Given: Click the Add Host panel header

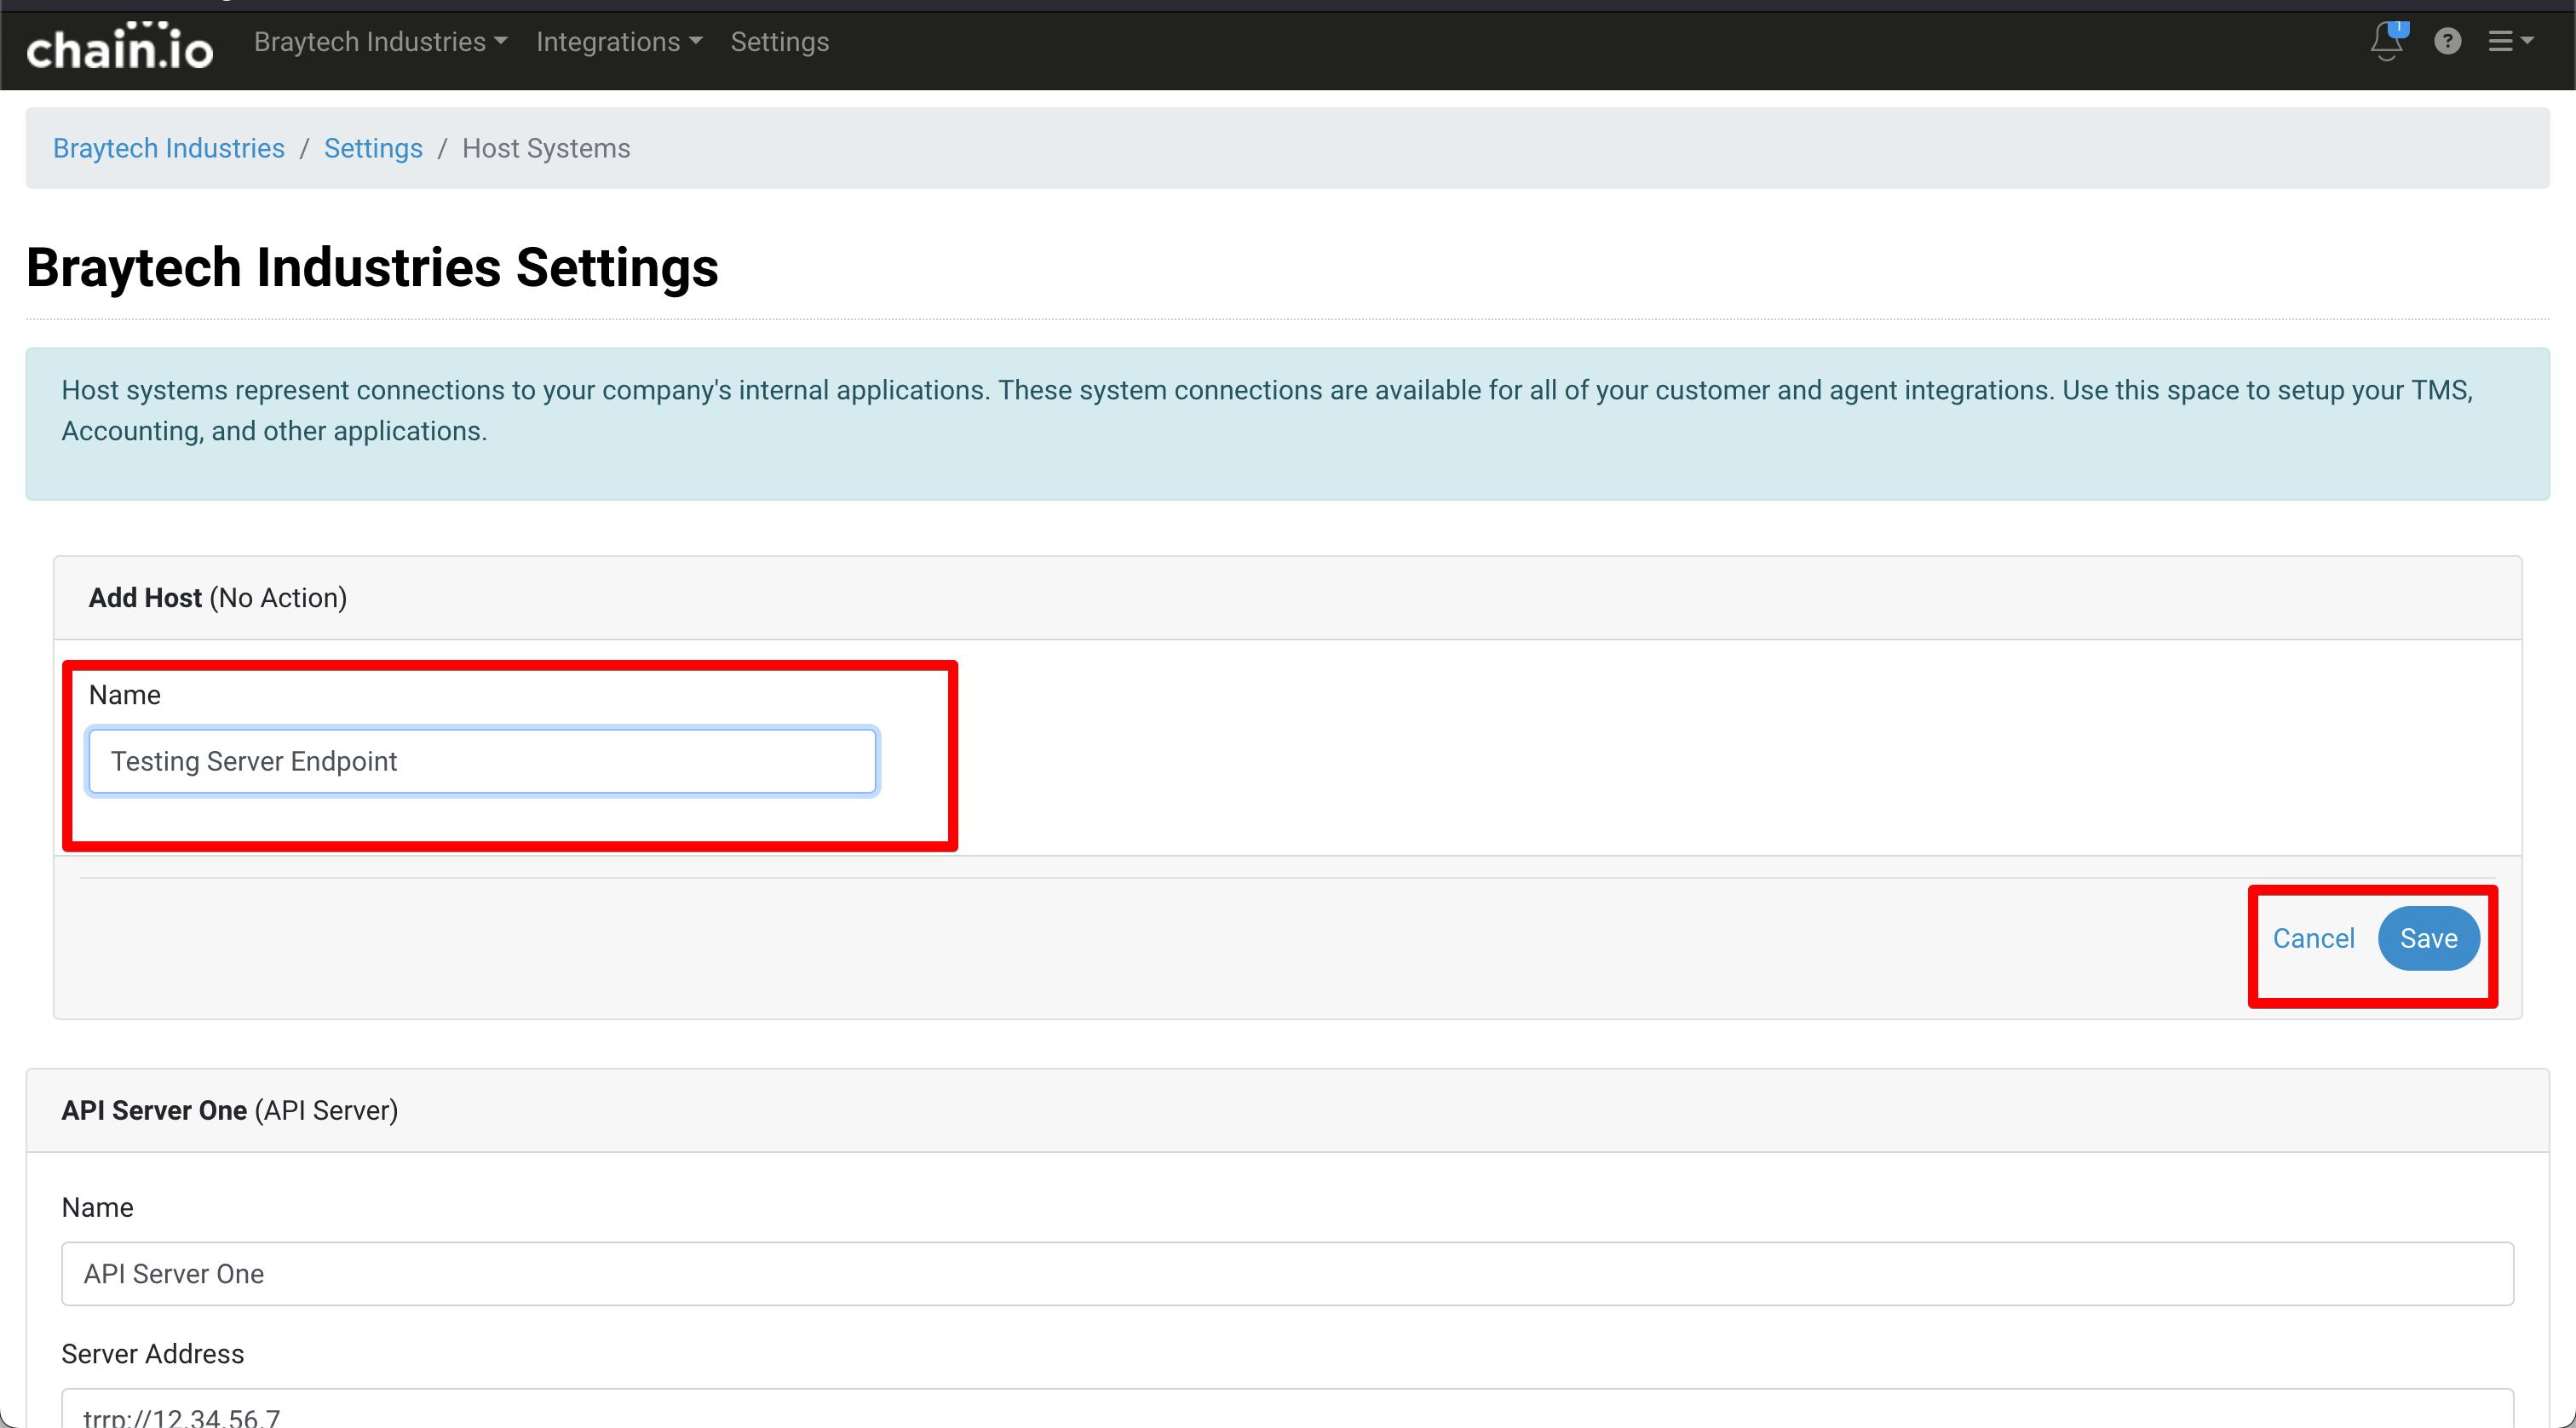Looking at the screenshot, I should coord(218,598).
